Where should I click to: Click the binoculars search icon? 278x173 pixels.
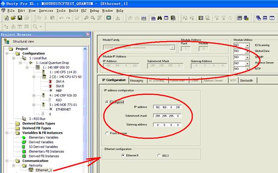pos(159,18)
